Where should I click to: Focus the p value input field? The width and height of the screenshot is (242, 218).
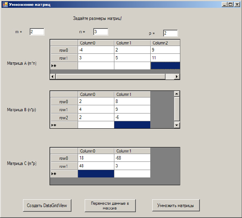pyautogui.click(x=171, y=33)
